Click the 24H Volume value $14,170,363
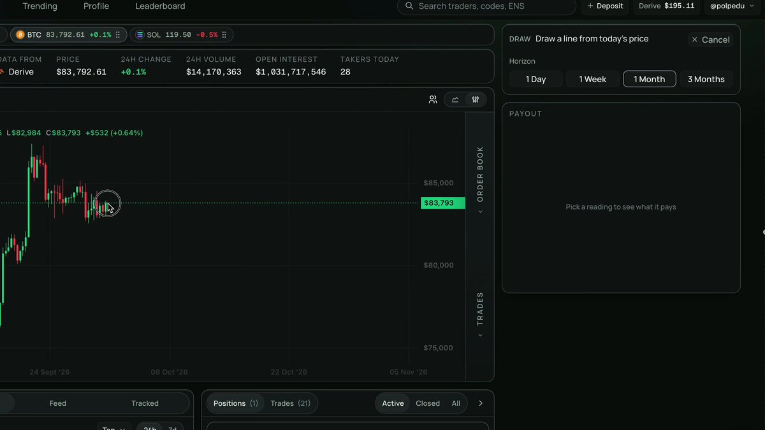Viewport: 765px width, 430px height. pyautogui.click(x=214, y=72)
